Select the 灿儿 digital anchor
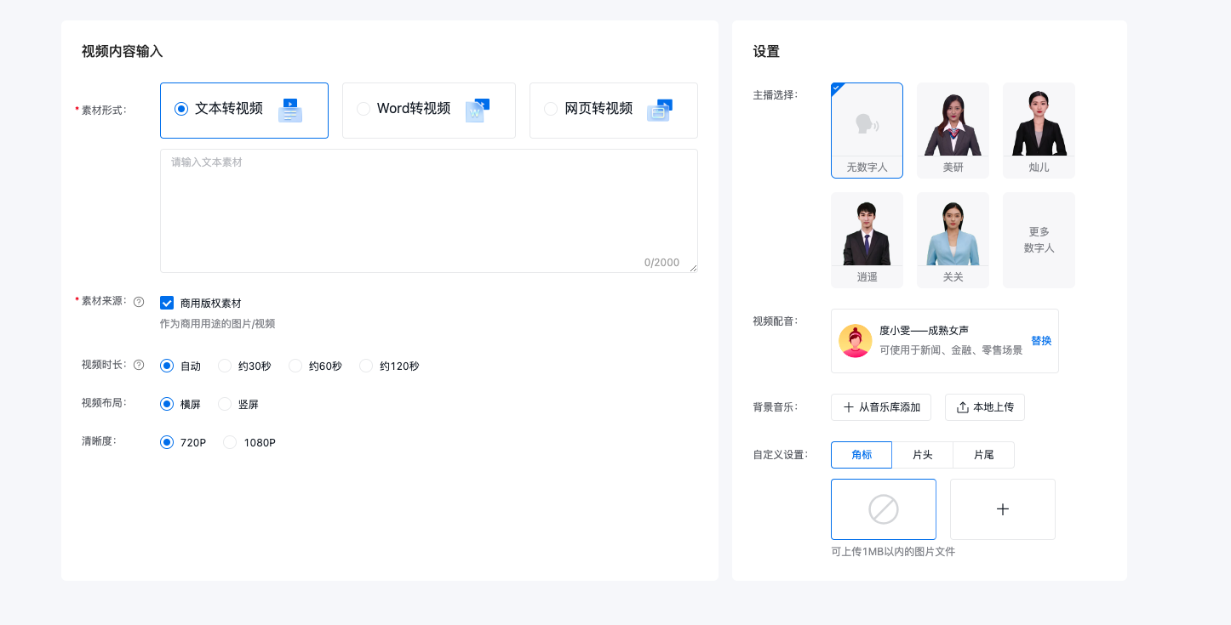The width and height of the screenshot is (1231, 625). [1039, 130]
